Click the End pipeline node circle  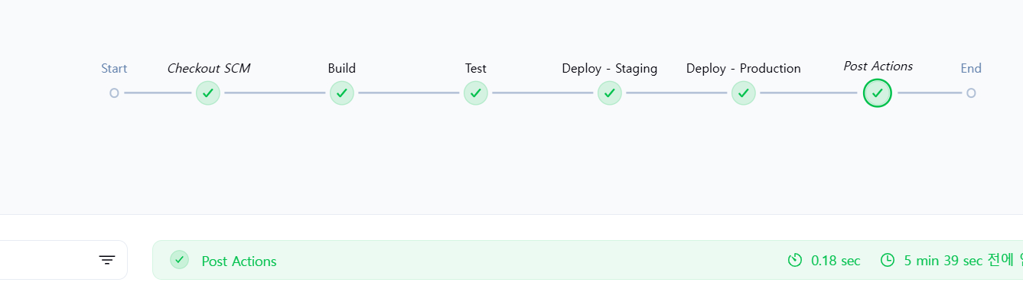pyautogui.click(x=971, y=93)
